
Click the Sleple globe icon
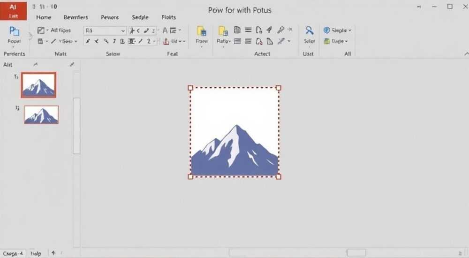click(326, 30)
